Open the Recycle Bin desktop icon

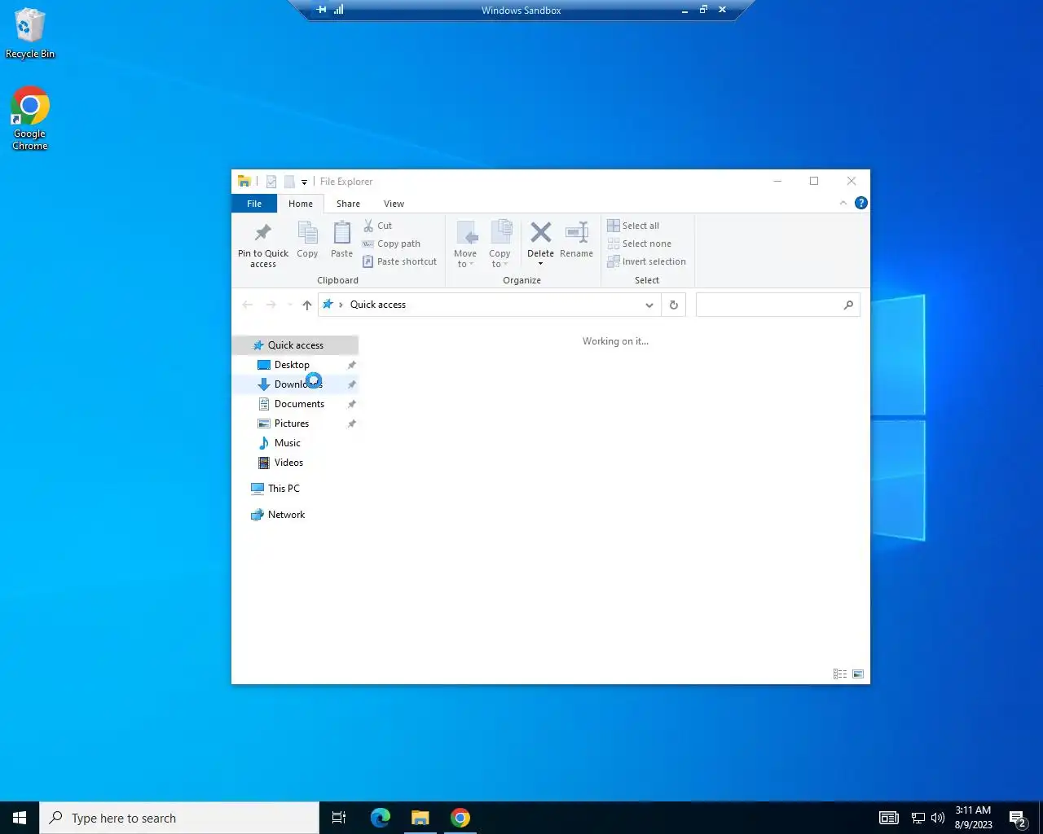click(x=30, y=33)
